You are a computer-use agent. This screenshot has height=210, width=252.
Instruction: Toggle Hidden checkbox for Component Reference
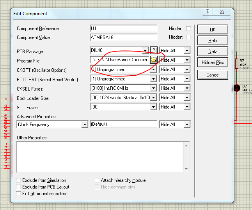coord(188,28)
